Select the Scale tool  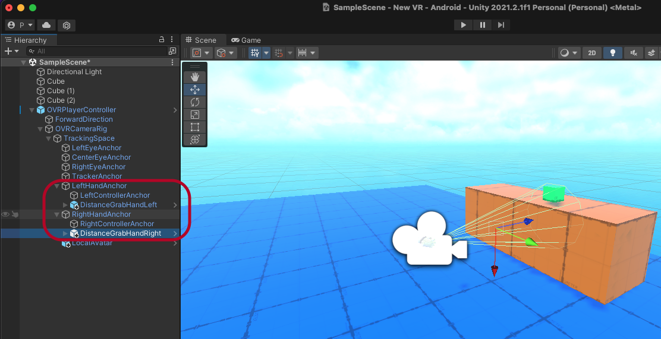coord(195,115)
